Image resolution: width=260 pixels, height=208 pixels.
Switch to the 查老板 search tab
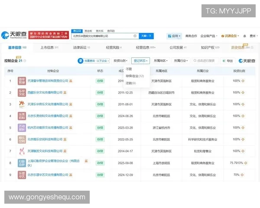(x=88, y=31)
